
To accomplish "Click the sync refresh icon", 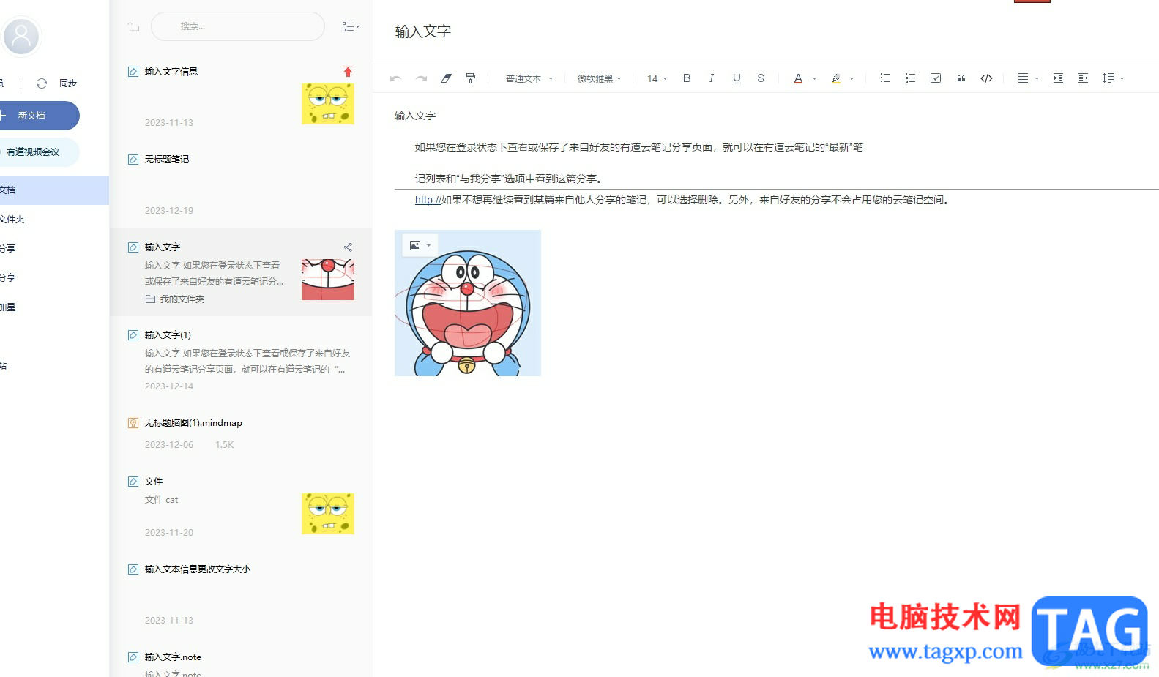I will pyautogui.click(x=42, y=83).
